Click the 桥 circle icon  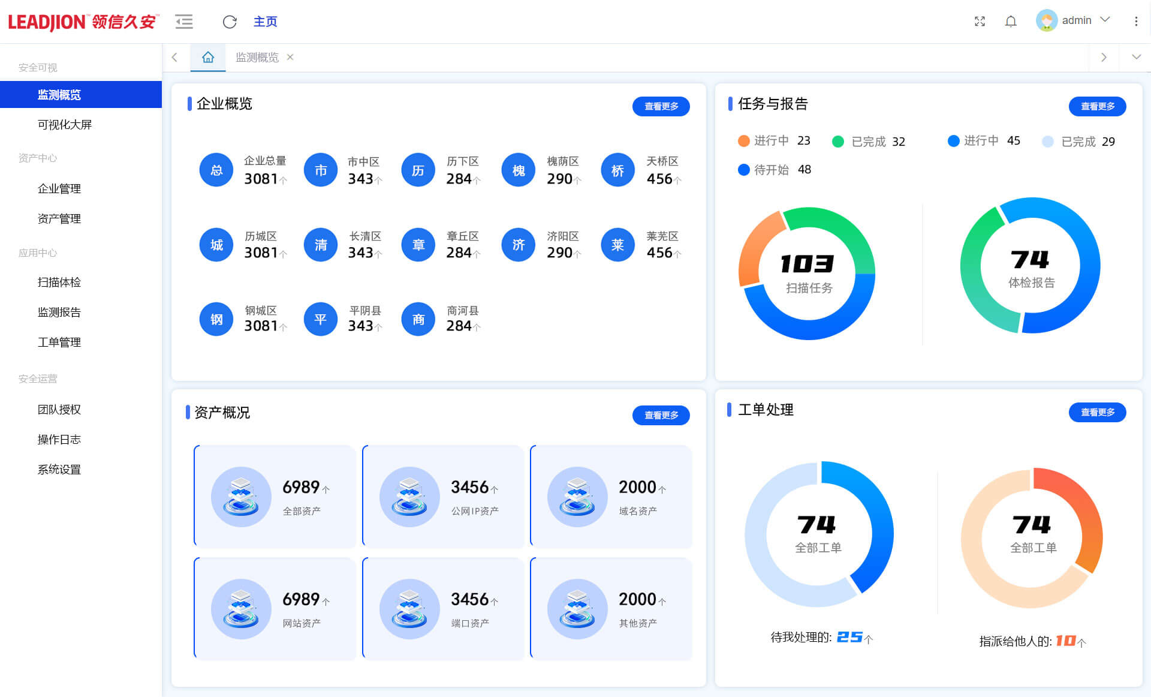tap(617, 170)
